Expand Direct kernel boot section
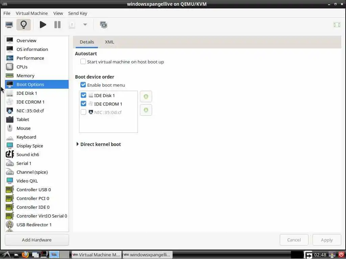 pos(77,144)
